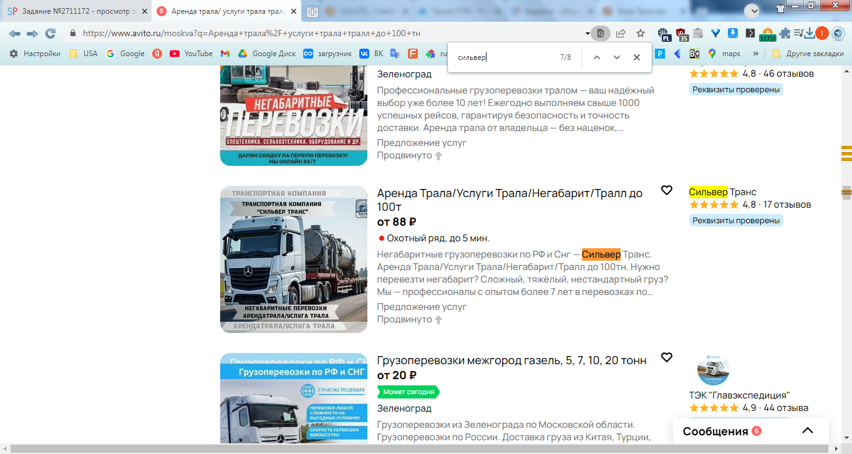The height and width of the screenshot is (454, 852).
Task: Bookmark this page with the star icon
Action: coord(641,34)
